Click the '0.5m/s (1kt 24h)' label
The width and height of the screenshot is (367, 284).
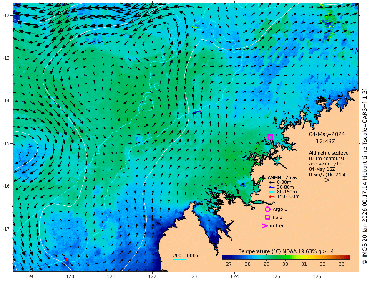pyautogui.click(x=327, y=175)
